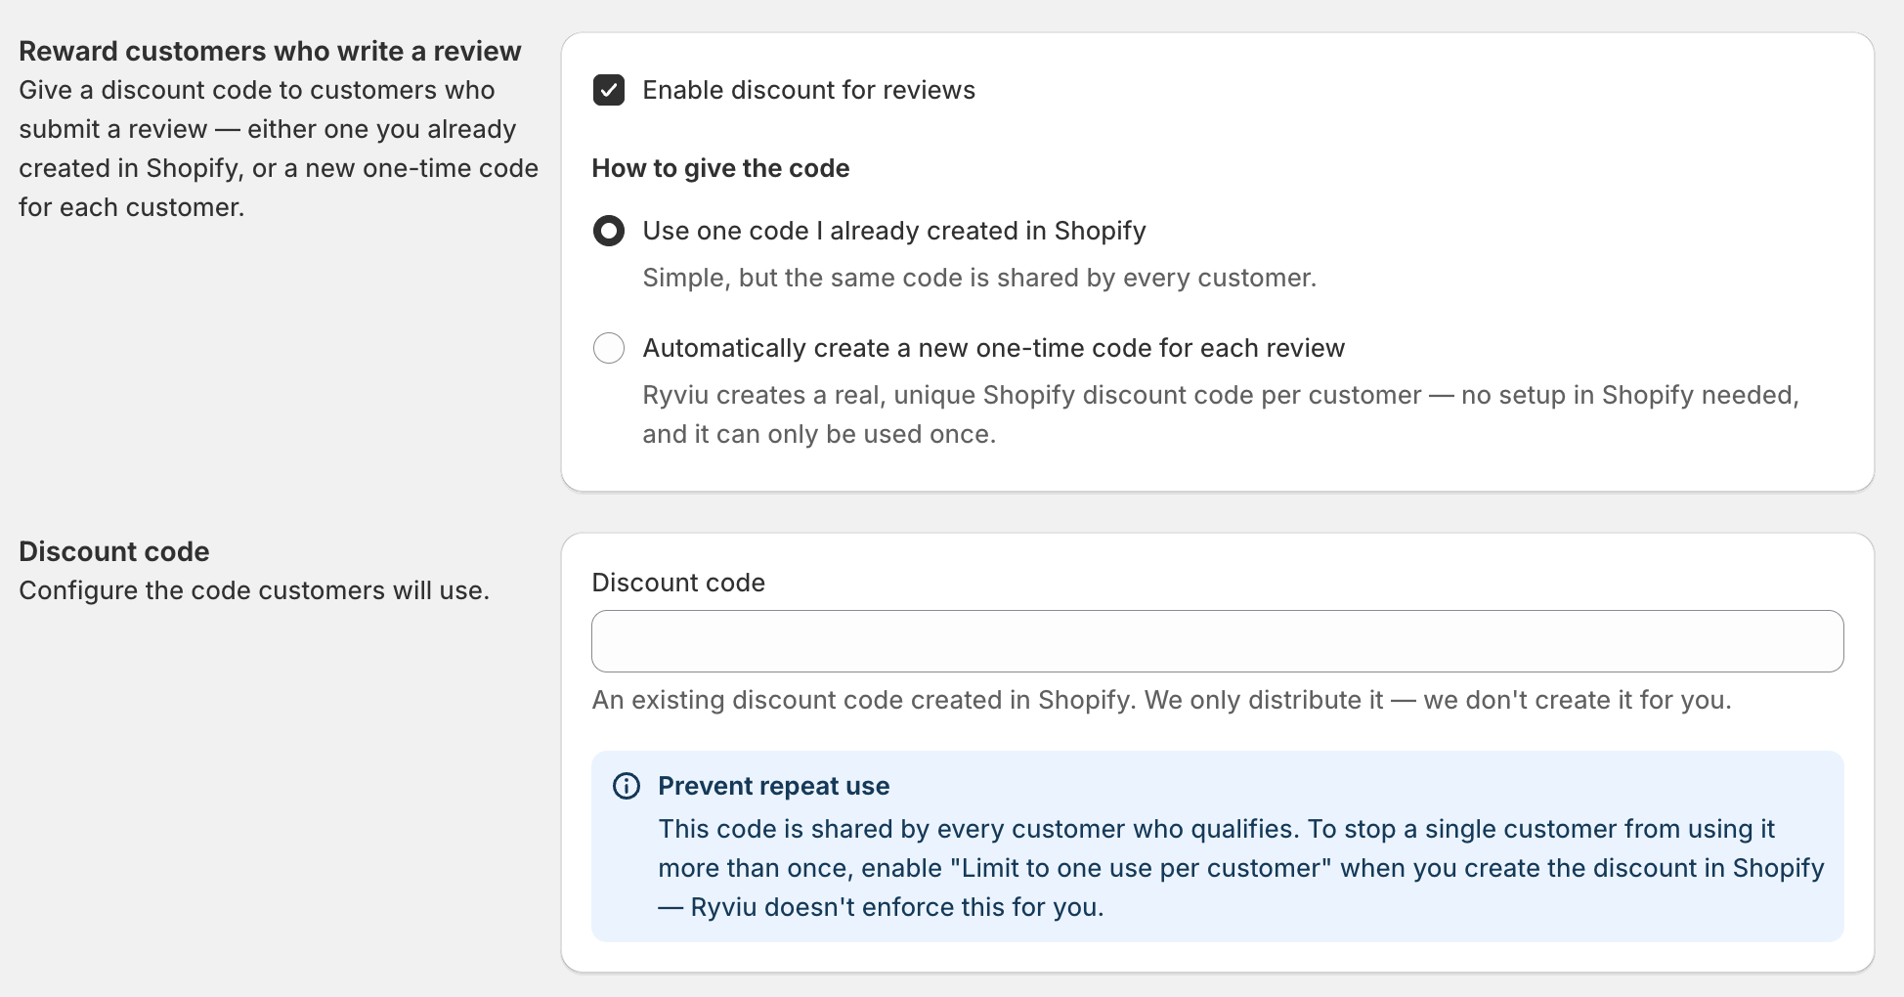The image size is (1904, 997).
Task: Click the Enable discount for reviews label
Action: [x=808, y=90]
